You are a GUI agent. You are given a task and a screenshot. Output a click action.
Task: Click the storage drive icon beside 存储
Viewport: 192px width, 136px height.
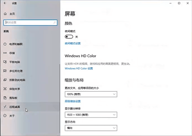(x=5, y=53)
